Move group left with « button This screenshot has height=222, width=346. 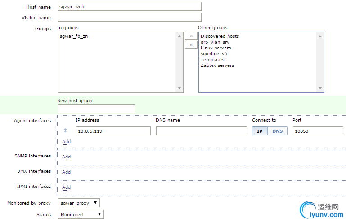click(191, 36)
